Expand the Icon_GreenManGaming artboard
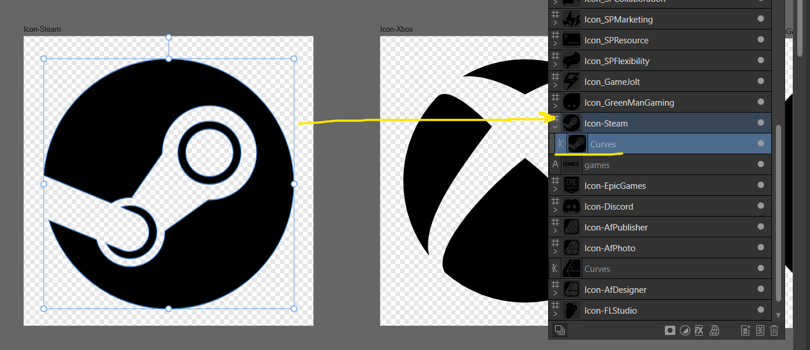 pyautogui.click(x=555, y=107)
